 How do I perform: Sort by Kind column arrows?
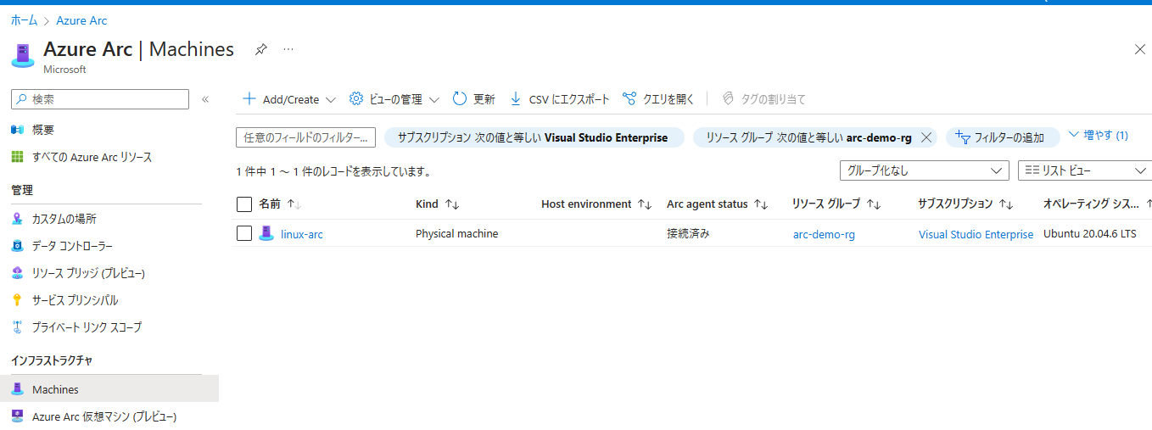click(x=452, y=204)
